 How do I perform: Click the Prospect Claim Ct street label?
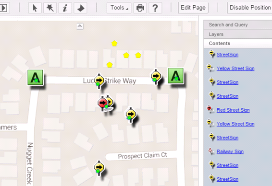click(x=142, y=155)
